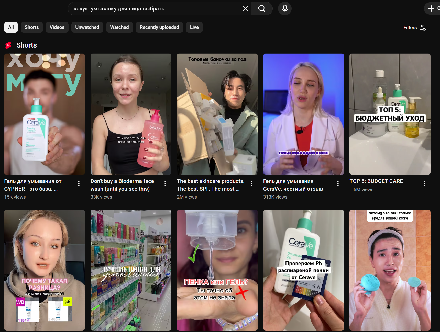The image size is (440, 332).
Task: Play the 'потому что они только вредят' thumbnail
Action: pyautogui.click(x=390, y=270)
